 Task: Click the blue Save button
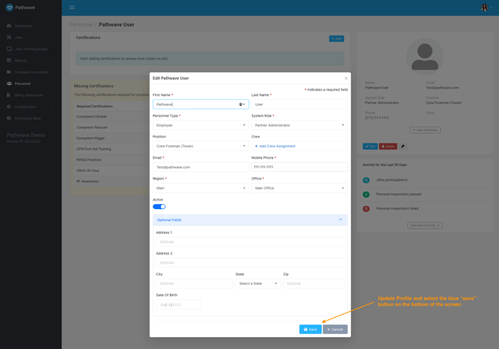[x=310, y=329]
